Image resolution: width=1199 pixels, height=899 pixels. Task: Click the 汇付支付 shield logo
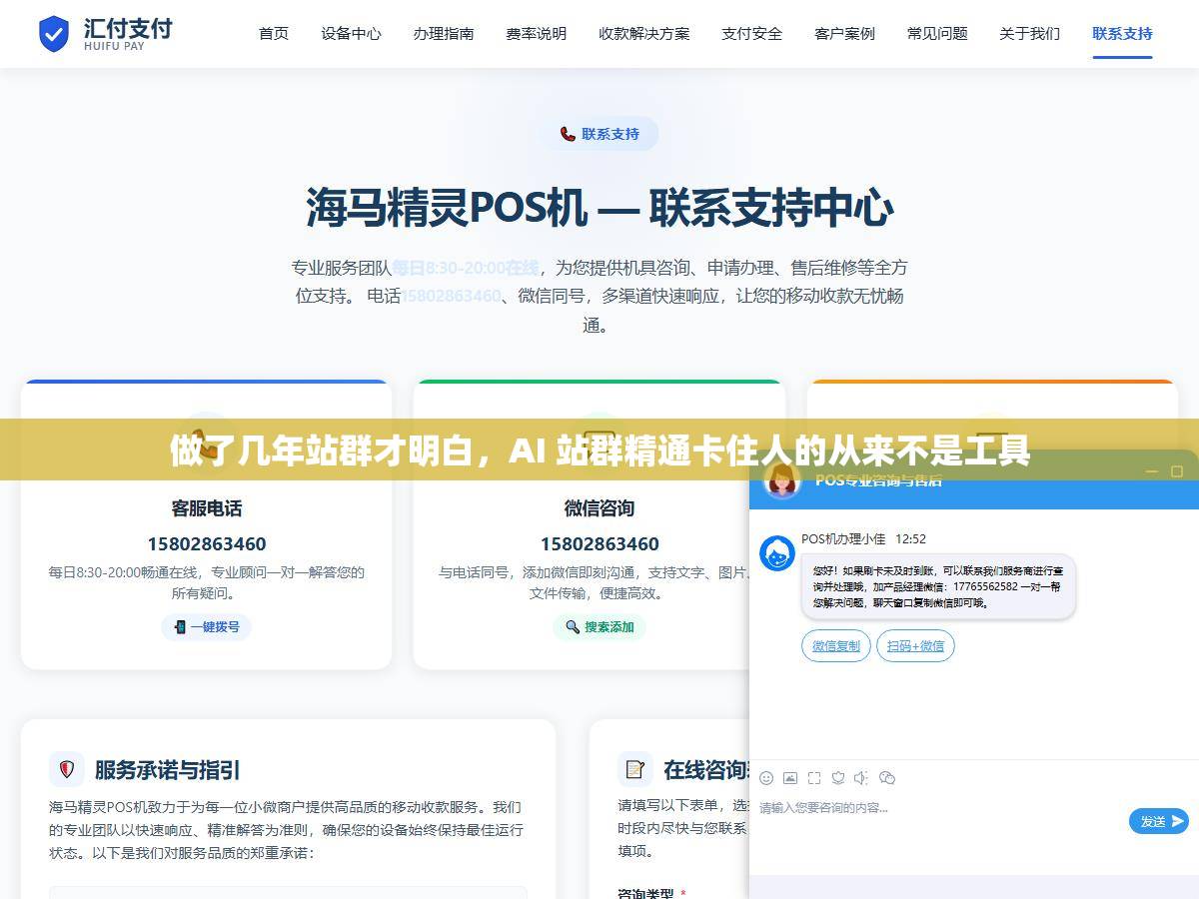54,34
